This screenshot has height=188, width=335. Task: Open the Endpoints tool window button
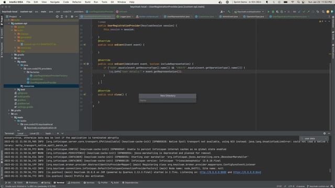coord(74,183)
